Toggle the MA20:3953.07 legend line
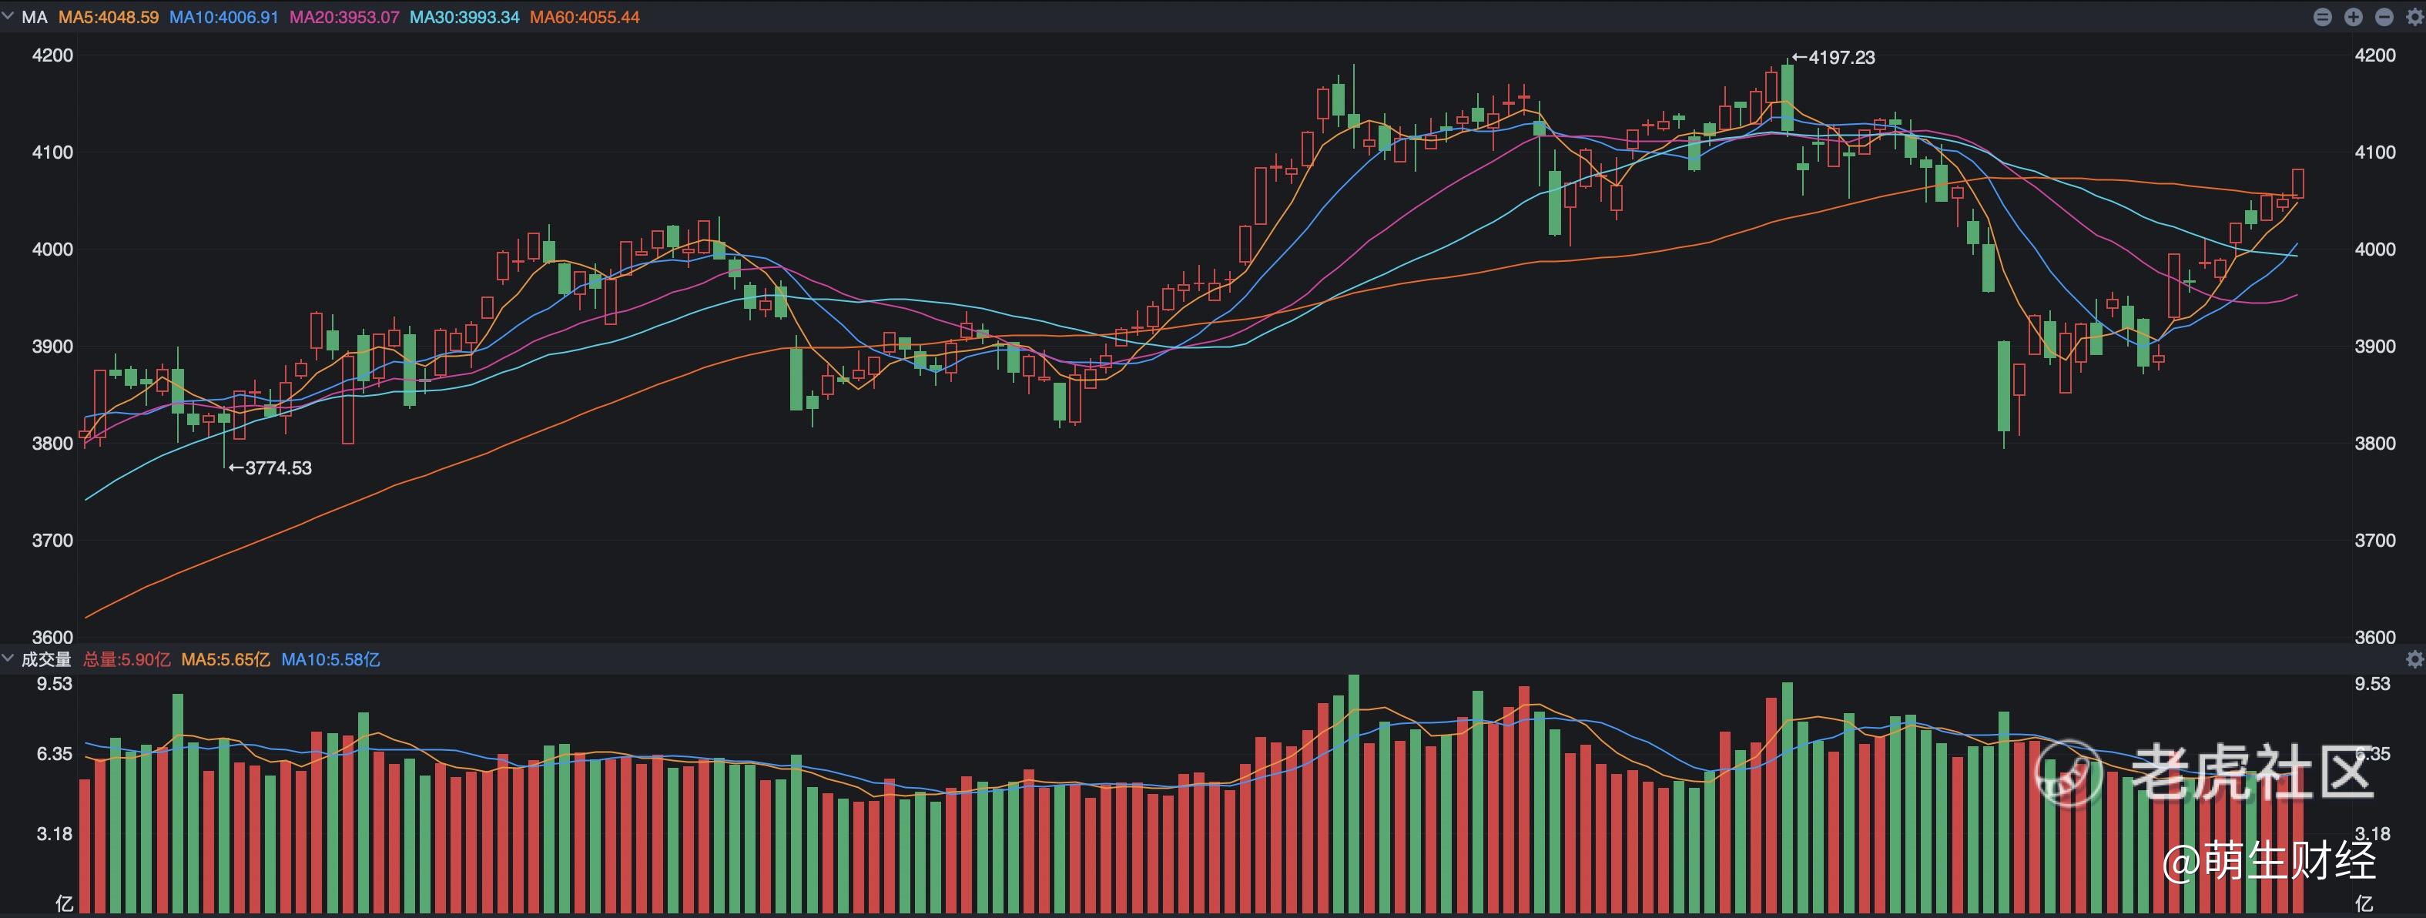Image resolution: width=2426 pixels, height=918 pixels. click(343, 17)
